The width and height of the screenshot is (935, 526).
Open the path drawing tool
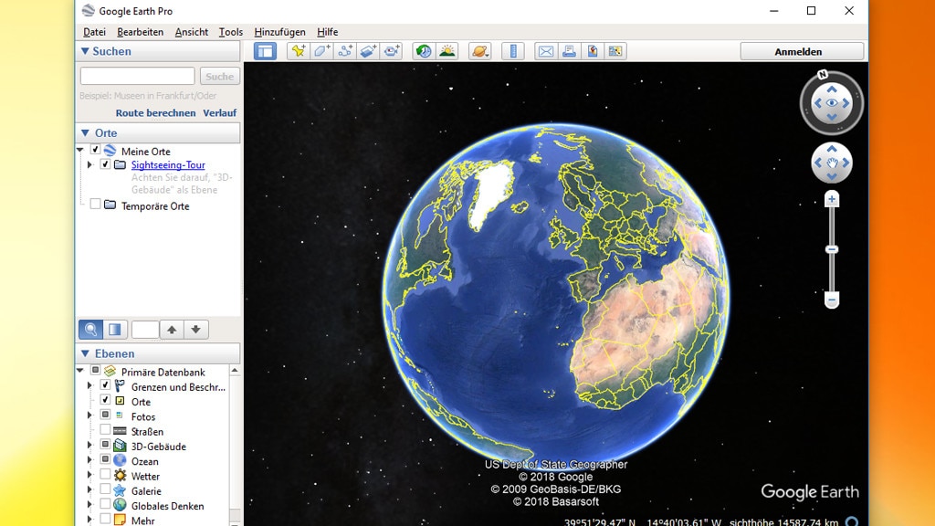pyautogui.click(x=345, y=51)
